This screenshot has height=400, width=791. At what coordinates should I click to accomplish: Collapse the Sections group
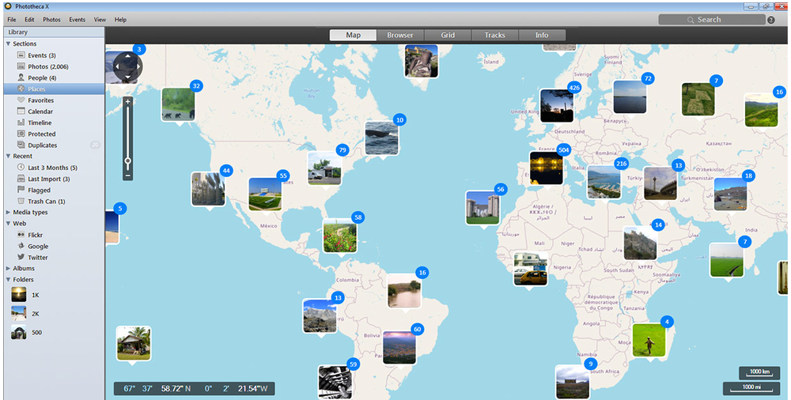(8, 44)
